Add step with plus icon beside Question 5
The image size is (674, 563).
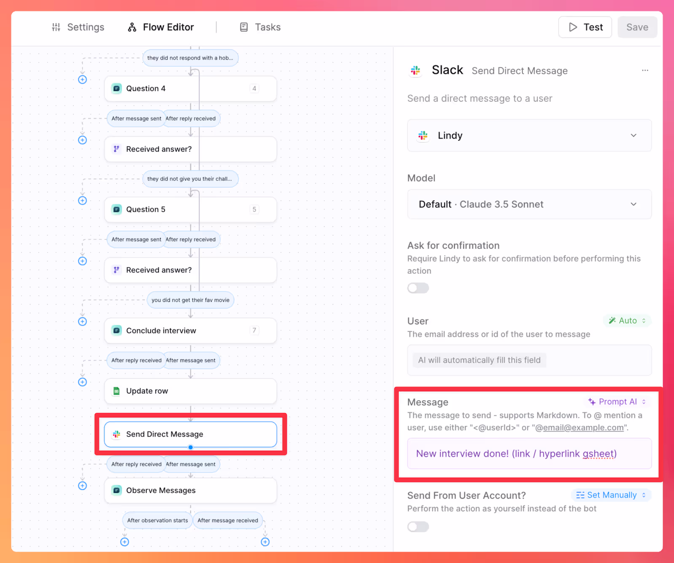coord(83,201)
